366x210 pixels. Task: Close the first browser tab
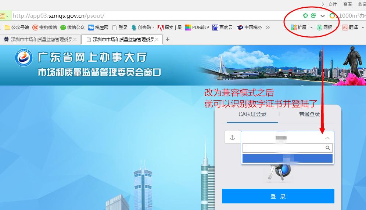(x=75, y=40)
